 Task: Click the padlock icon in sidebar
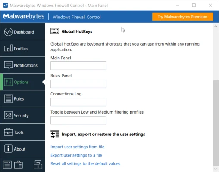[38, 165]
